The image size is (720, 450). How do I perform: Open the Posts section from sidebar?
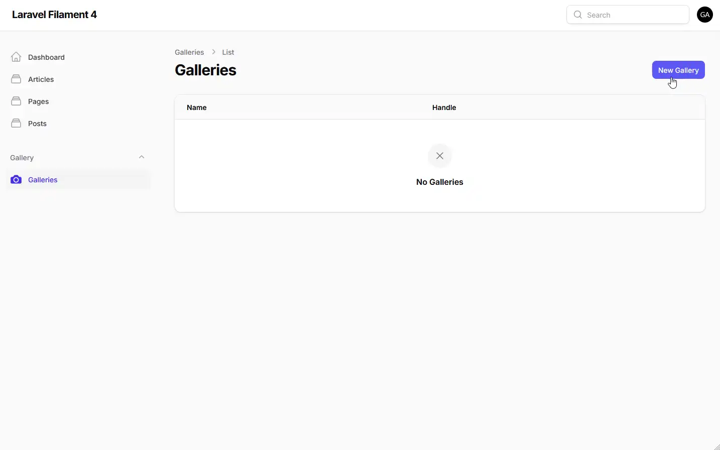(x=38, y=123)
